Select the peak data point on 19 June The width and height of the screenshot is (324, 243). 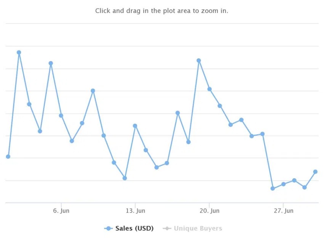[x=199, y=61]
